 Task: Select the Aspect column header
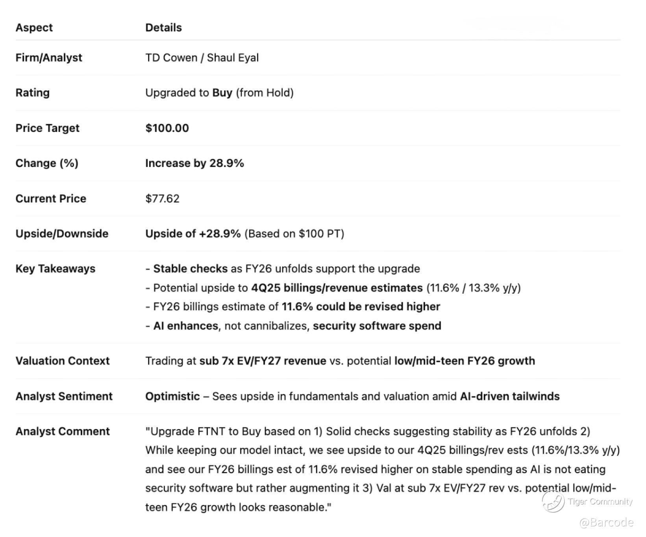tap(34, 28)
